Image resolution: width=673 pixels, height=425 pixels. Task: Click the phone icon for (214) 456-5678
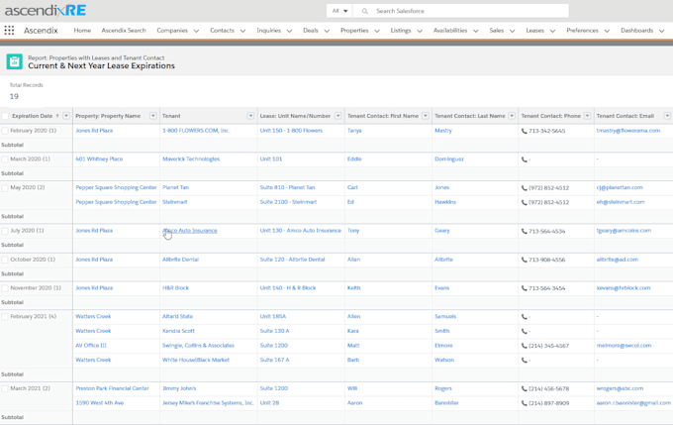pyautogui.click(x=525, y=389)
